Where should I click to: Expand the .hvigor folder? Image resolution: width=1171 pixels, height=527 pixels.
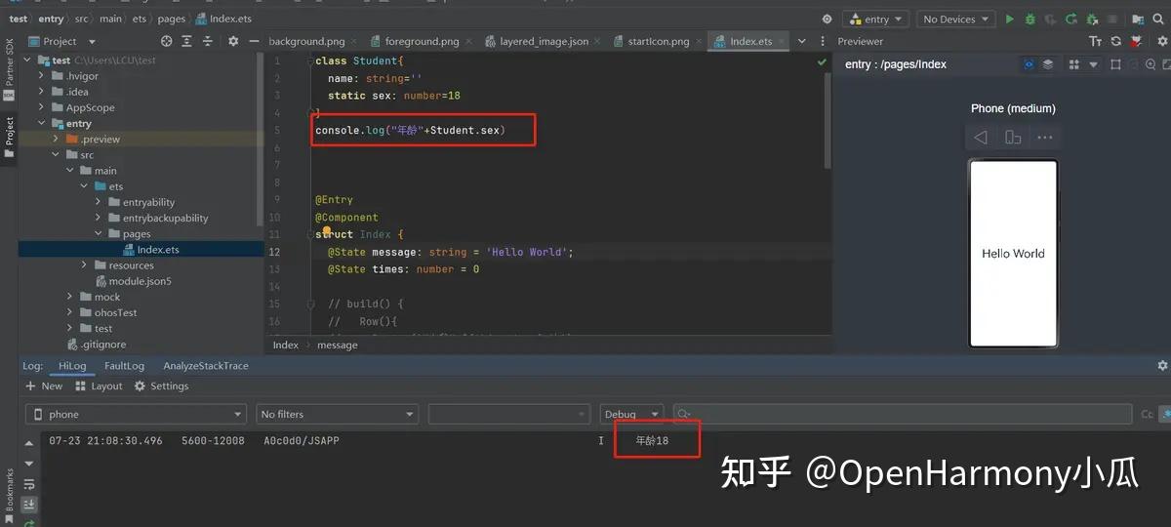click(x=42, y=76)
